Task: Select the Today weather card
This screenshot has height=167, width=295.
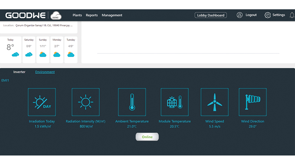Action: click(11, 50)
